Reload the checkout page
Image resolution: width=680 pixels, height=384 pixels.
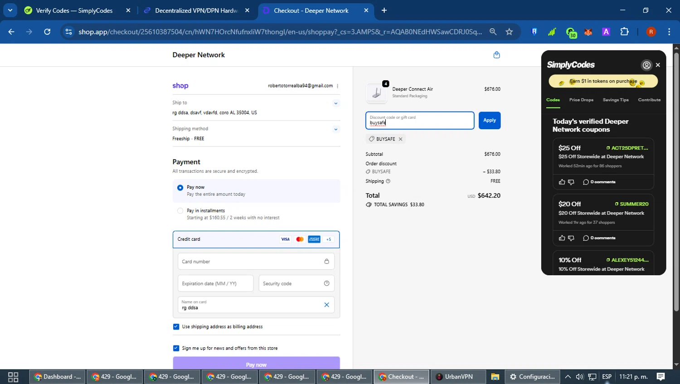click(47, 32)
